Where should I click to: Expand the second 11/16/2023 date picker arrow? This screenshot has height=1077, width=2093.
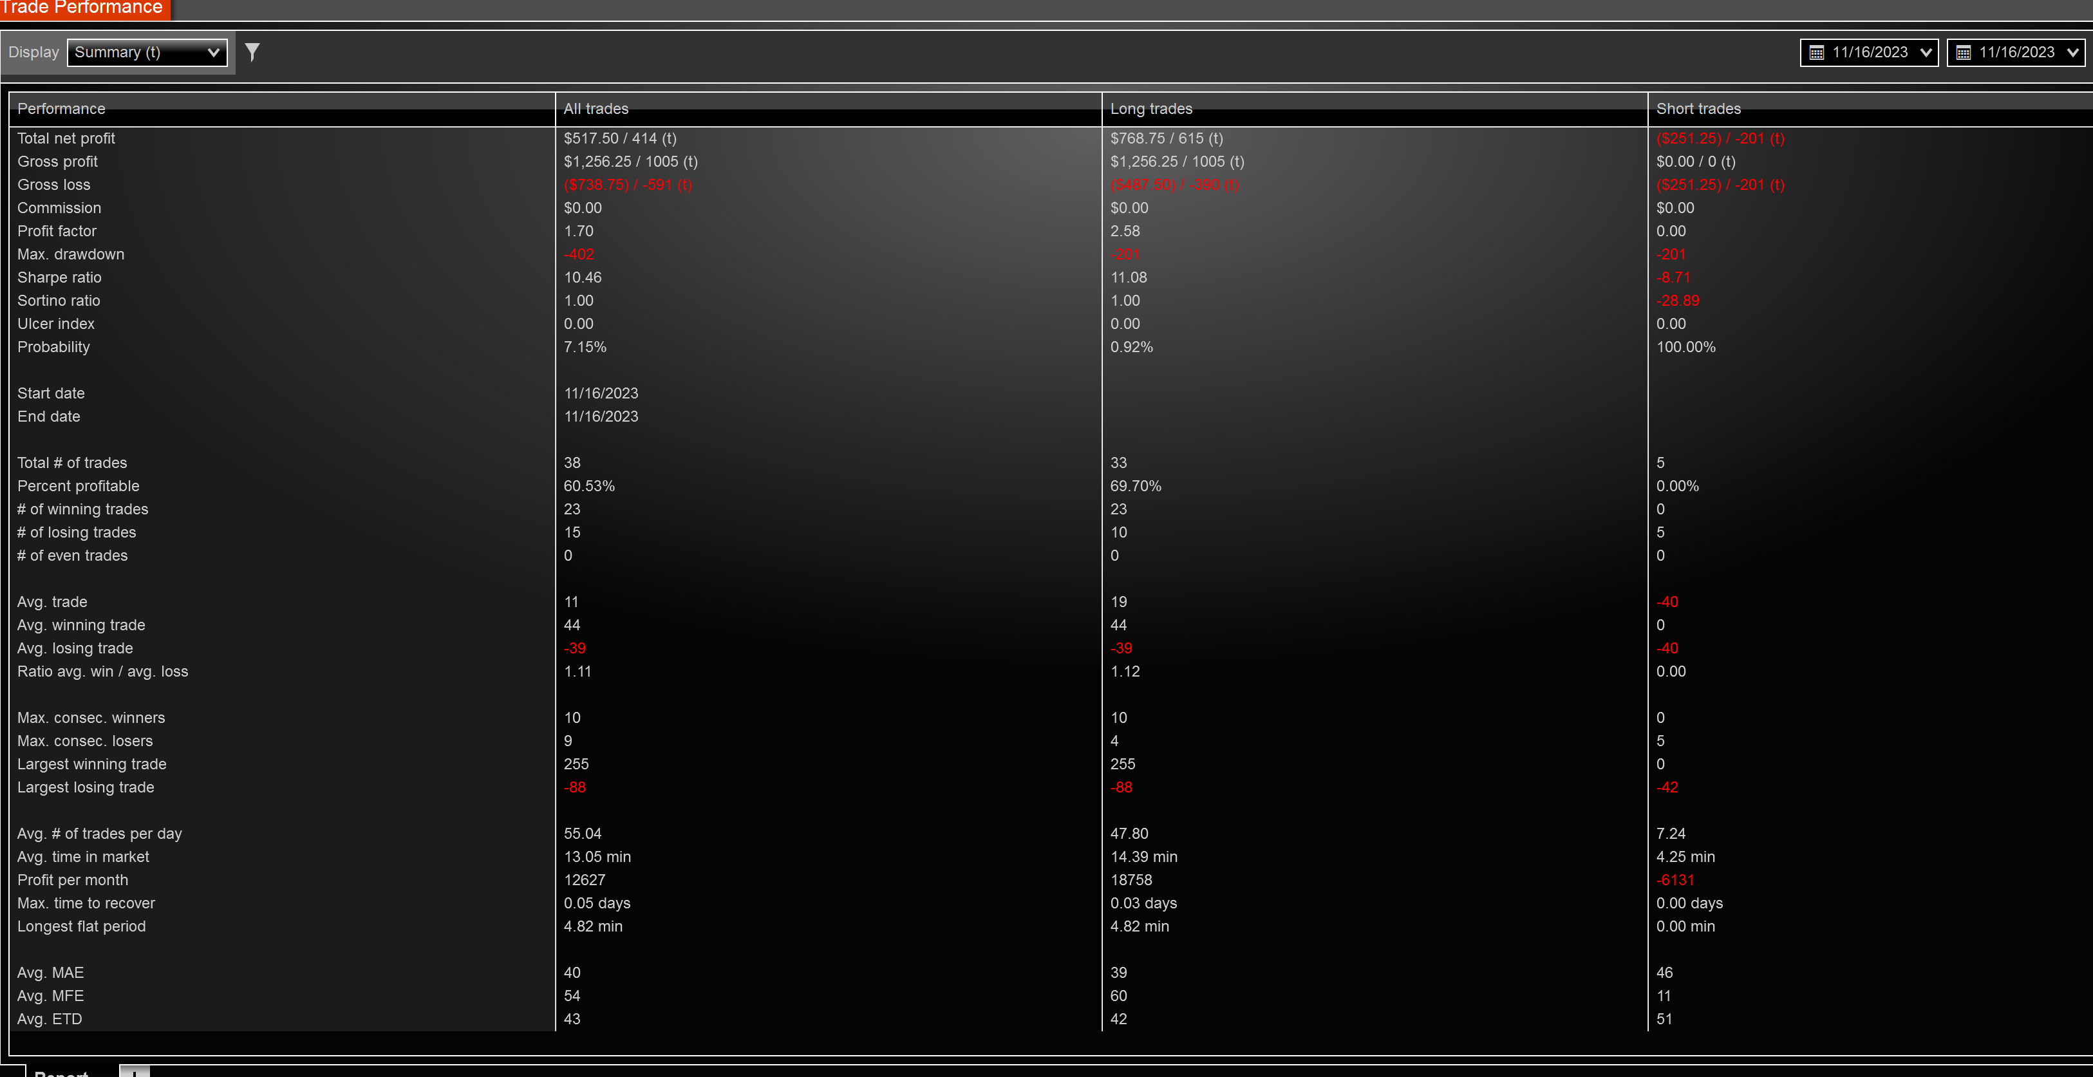2072,53
